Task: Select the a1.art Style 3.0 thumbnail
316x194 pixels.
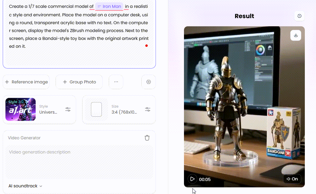Action: tap(20, 109)
